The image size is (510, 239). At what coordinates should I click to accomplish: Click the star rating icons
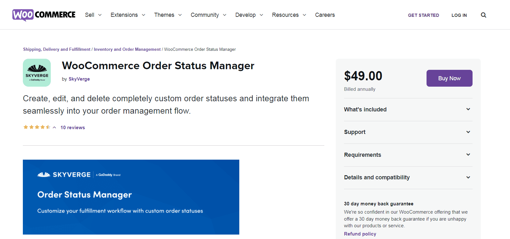pyautogui.click(x=37, y=127)
